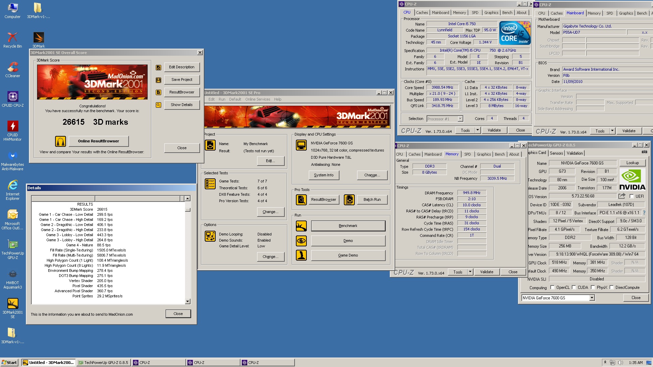Open the Recycle Bin desktop icon
This screenshot has width=653, height=367.
(13, 40)
